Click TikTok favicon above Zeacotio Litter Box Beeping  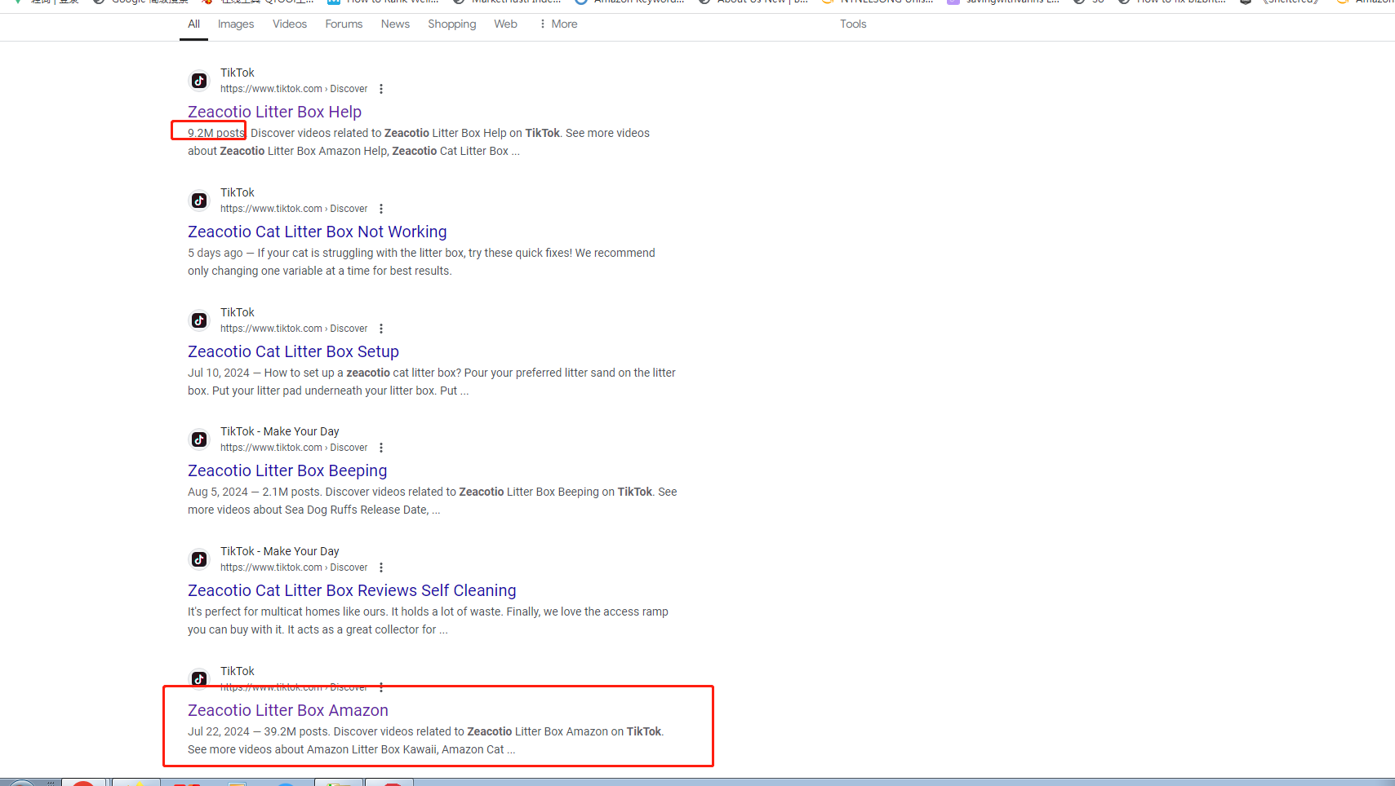[x=199, y=439]
